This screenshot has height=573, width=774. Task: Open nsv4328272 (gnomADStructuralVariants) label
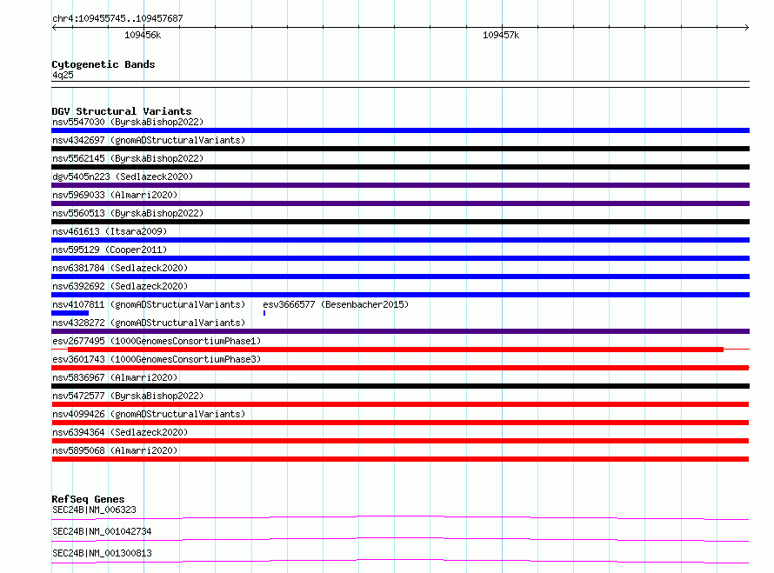coord(149,323)
